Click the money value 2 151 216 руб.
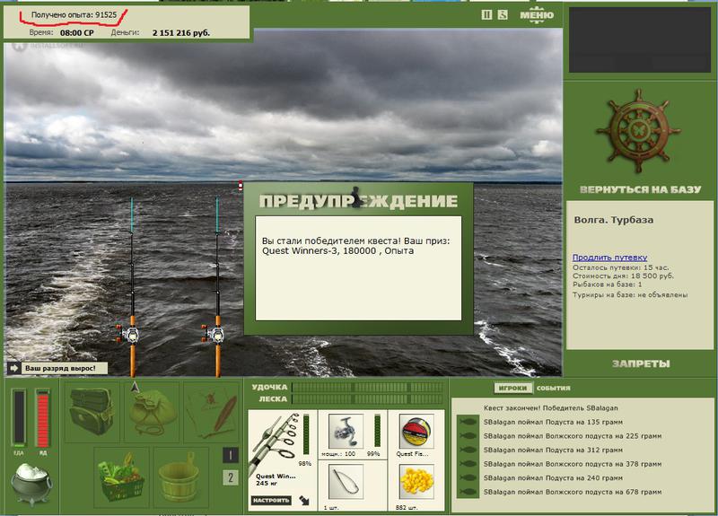This screenshot has width=718, height=516. pos(181,33)
